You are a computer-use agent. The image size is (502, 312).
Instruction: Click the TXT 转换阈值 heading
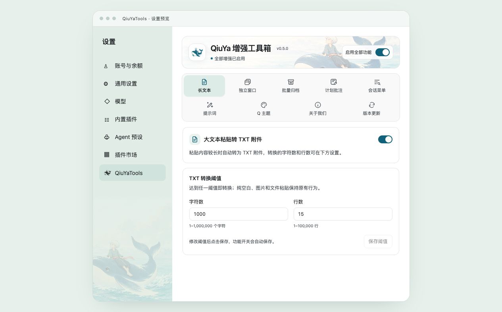[205, 179]
